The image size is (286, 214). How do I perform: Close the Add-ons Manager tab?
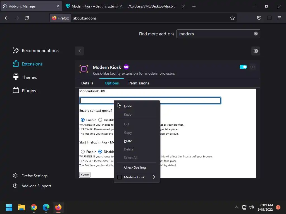tap(58, 6)
